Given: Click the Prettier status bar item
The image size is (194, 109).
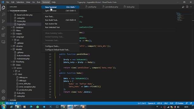Looking at the screenshot, I should pyautogui.click(x=179, y=103).
